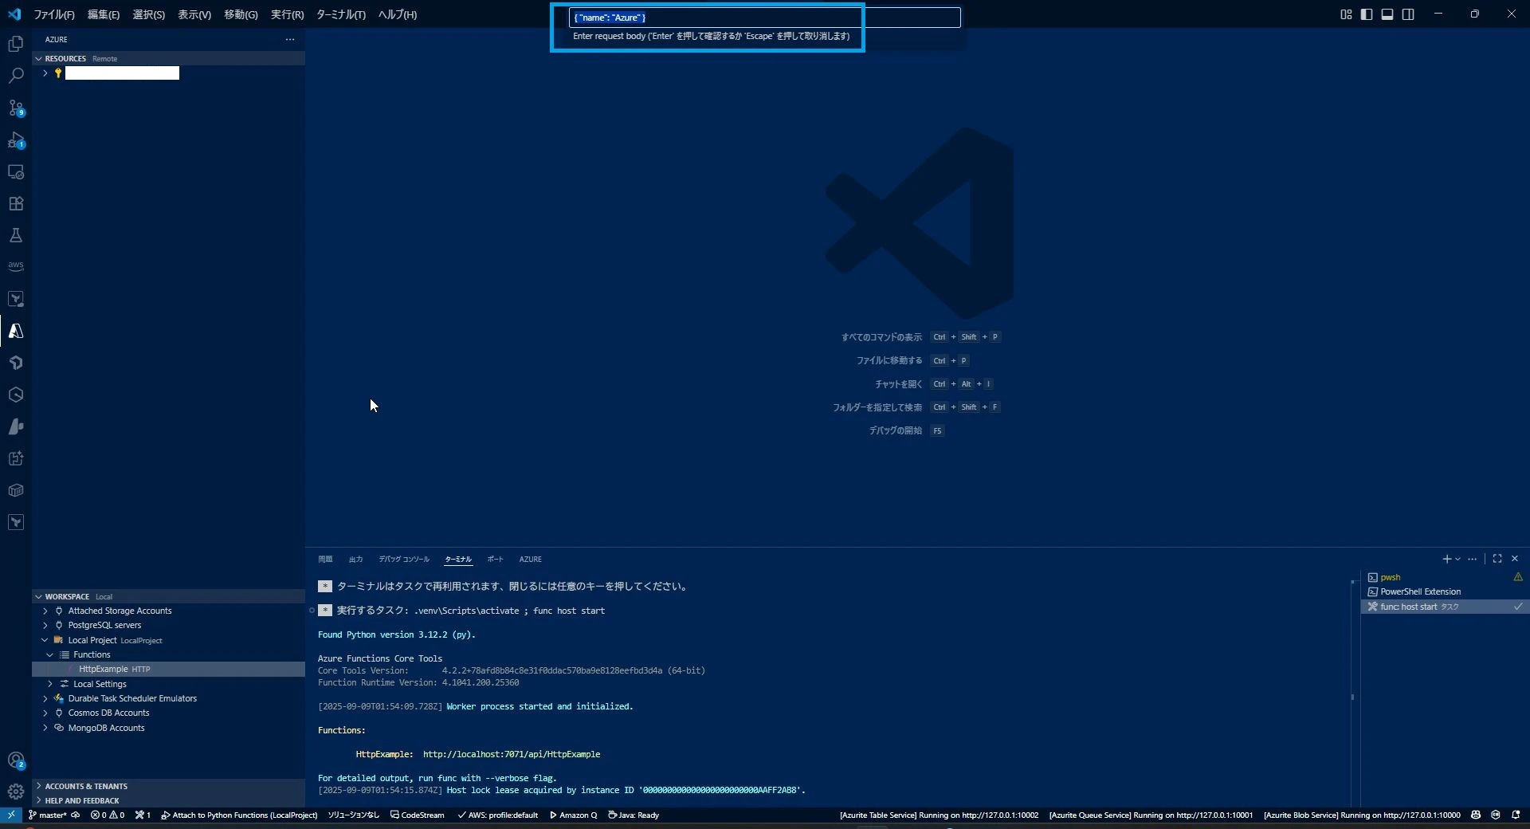Open the 選択(S) menu
Image resolution: width=1530 pixels, height=829 pixels.
149,14
